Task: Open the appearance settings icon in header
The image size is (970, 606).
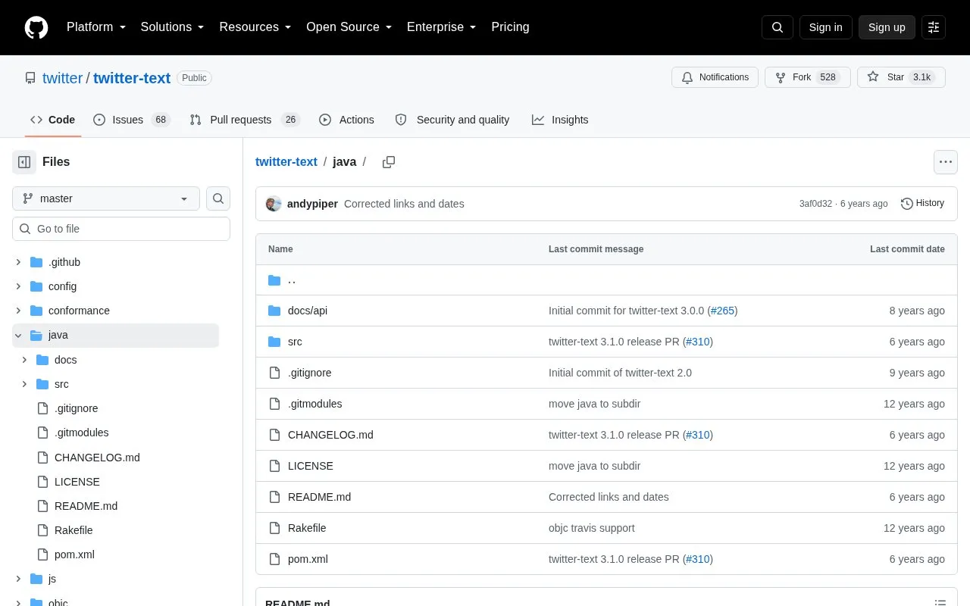Action: pyautogui.click(x=934, y=27)
